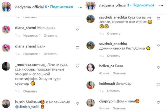Open three-dots menu in right post header
This screenshot has height=112, width=168.
161,5
